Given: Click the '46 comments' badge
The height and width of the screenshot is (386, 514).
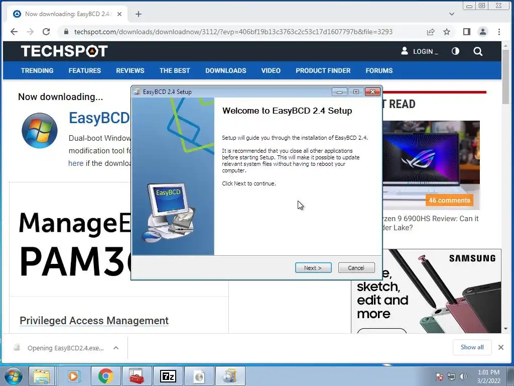Looking at the screenshot, I should (x=449, y=200).
